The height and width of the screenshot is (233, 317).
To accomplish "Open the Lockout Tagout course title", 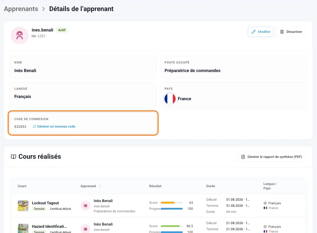I will click(x=45, y=203).
